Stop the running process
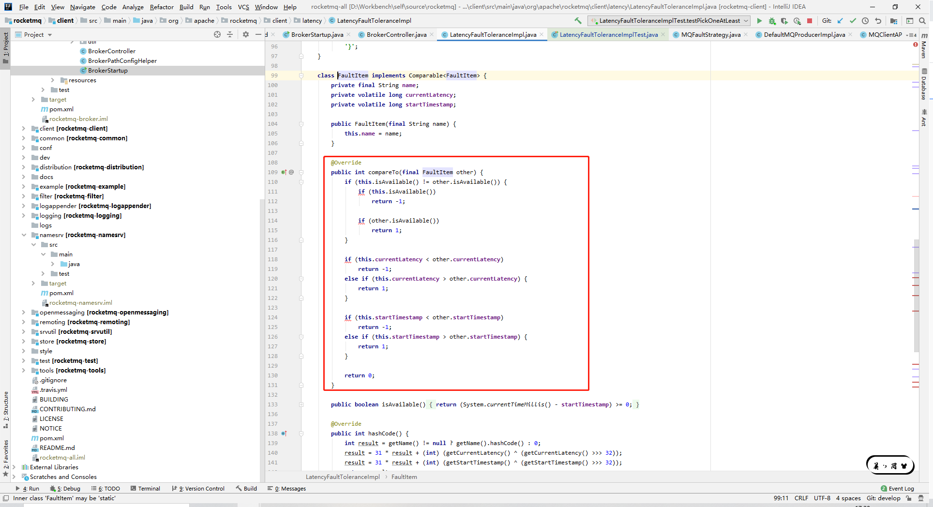This screenshot has width=933, height=507. point(810,21)
